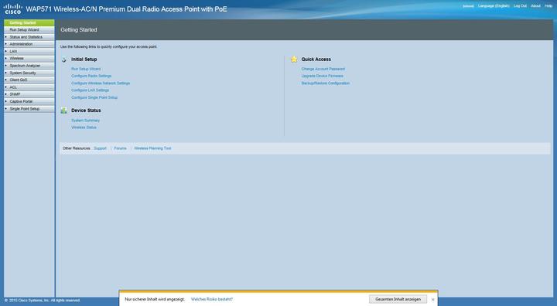The height and width of the screenshot is (306, 557).
Task: Click Backup/Restore Configuration link
Action: click(x=326, y=83)
